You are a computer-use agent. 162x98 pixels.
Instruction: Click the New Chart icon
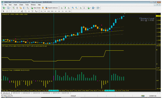(3, 8)
